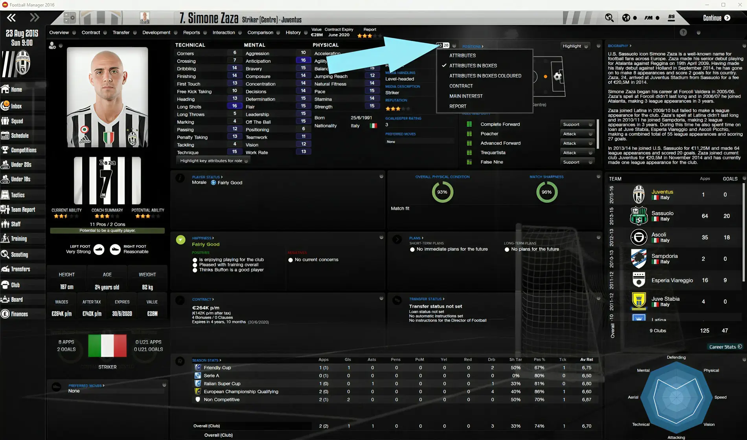The height and width of the screenshot is (440, 747).
Task: Open the Career Stats link
Action: 725,347
